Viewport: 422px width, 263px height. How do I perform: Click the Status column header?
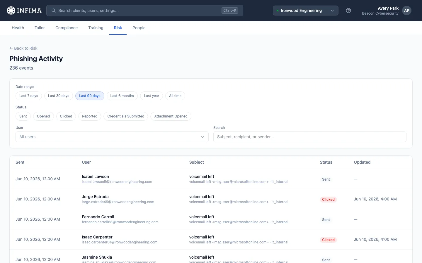pyautogui.click(x=326, y=162)
